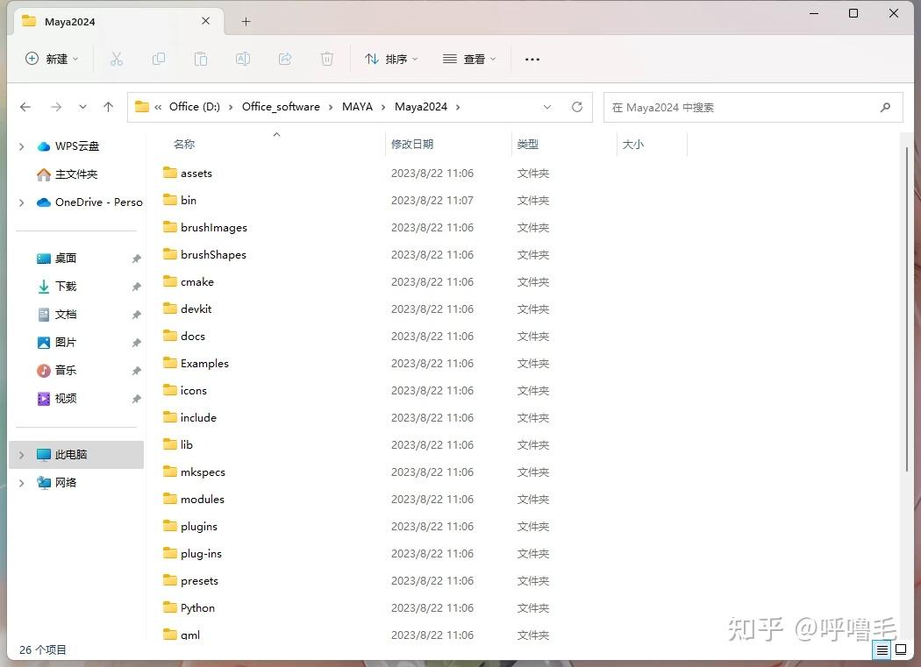Click the Copy icon in toolbar
The height and width of the screenshot is (667, 921).
coord(159,59)
